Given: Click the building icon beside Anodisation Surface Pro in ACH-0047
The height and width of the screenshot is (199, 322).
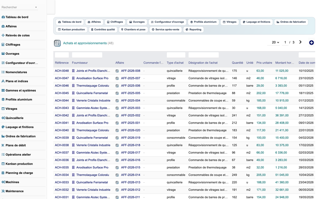Looking at the screenshot, I should [x=73, y=78].
